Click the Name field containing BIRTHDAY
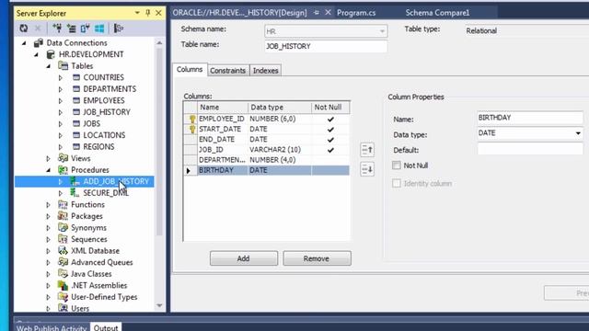The height and width of the screenshot is (331, 589). pyautogui.click(x=530, y=118)
